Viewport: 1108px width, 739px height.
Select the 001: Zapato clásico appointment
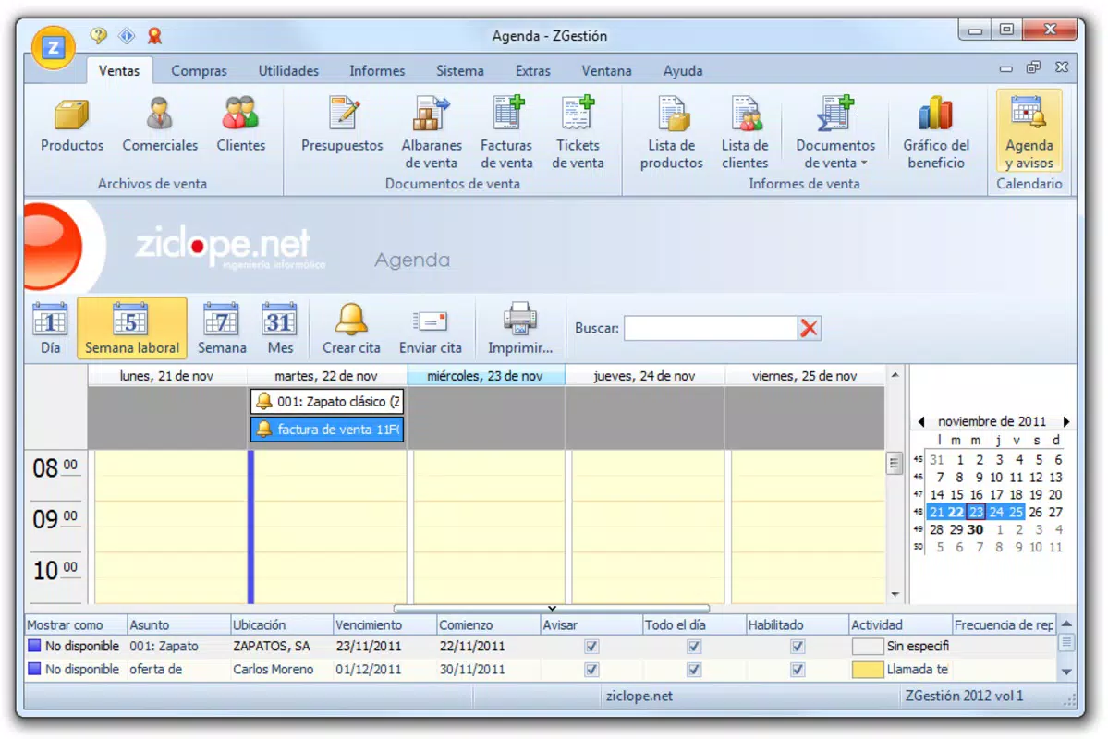coord(326,401)
